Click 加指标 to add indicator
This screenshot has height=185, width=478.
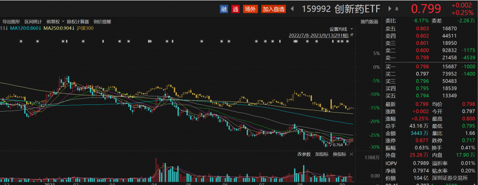coord(322,154)
